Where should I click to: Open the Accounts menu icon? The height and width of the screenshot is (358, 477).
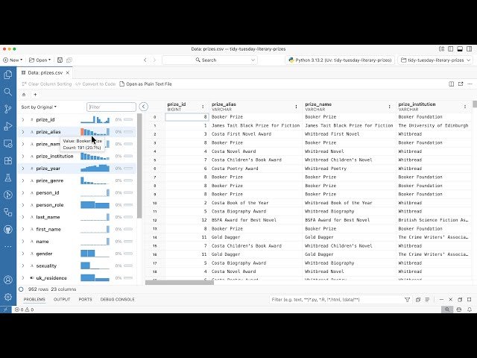[8, 280]
